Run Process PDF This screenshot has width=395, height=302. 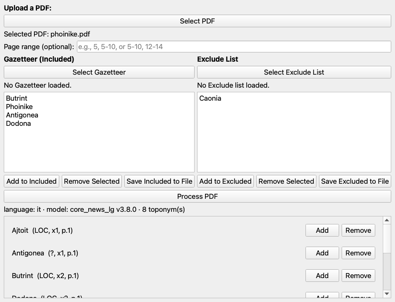click(197, 196)
